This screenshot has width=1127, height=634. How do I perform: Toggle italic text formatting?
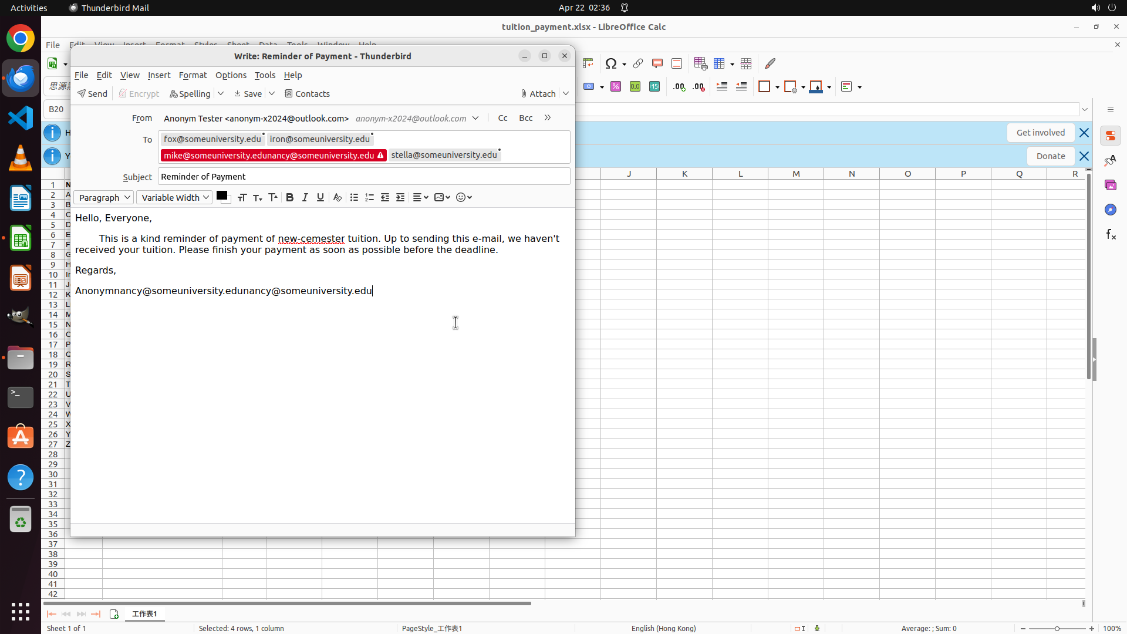(x=305, y=198)
